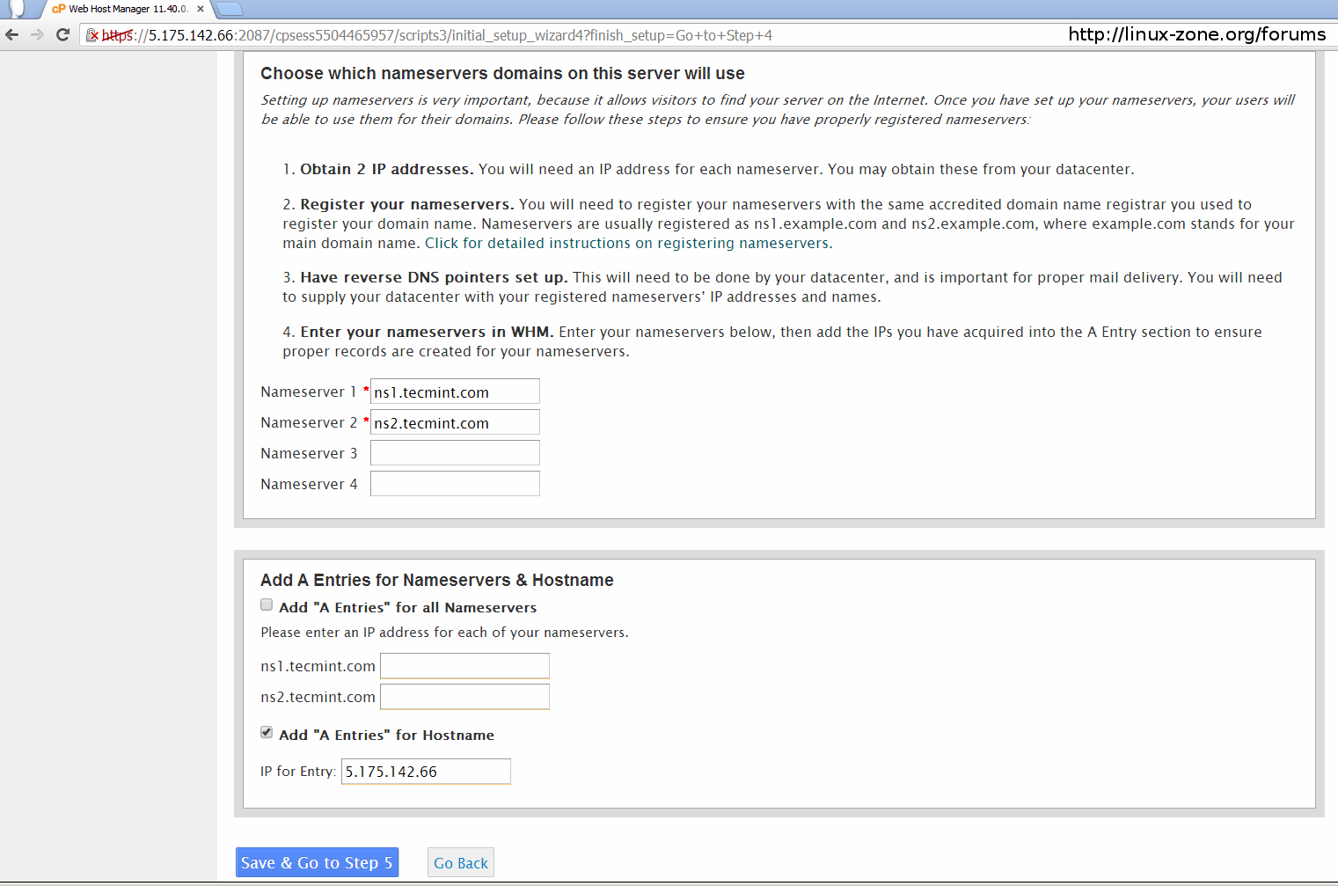Click the browser Back arrow
1338x886 pixels.
(x=12, y=35)
